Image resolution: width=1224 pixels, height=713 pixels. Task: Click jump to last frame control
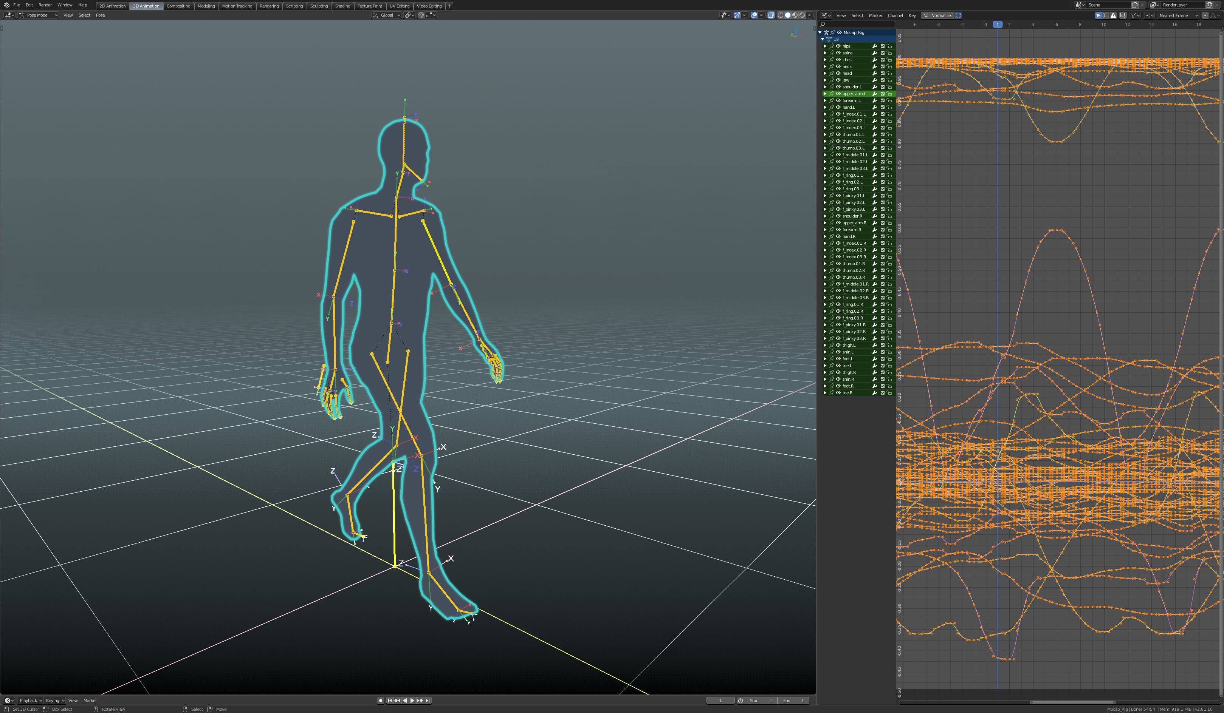pyautogui.click(x=428, y=701)
